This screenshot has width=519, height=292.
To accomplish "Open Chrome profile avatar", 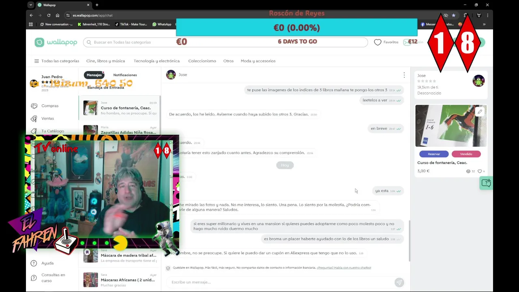I will 479,15.
